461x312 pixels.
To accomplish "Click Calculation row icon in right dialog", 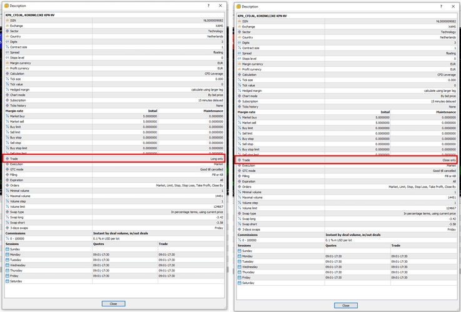I will point(240,75).
